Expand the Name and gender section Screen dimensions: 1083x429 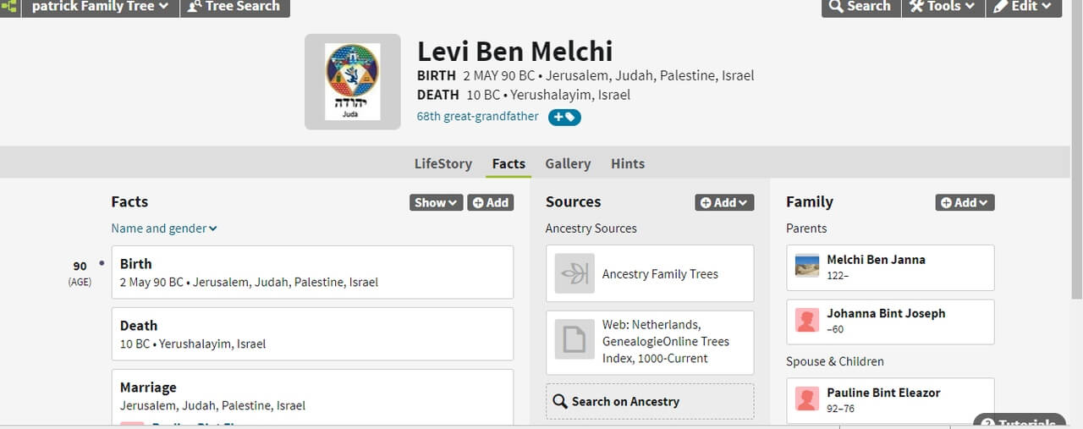click(x=164, y=228)
